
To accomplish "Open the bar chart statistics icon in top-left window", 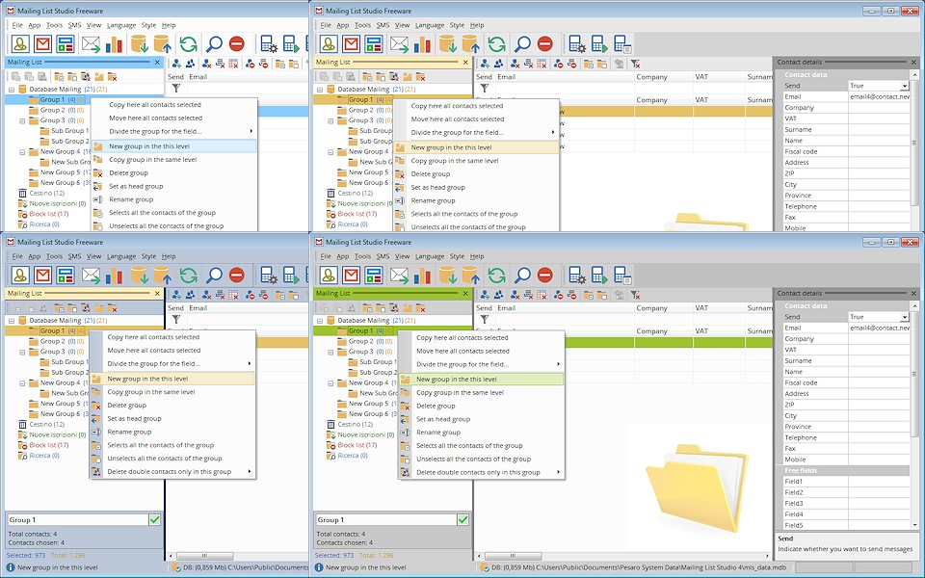I will [114, 44].
